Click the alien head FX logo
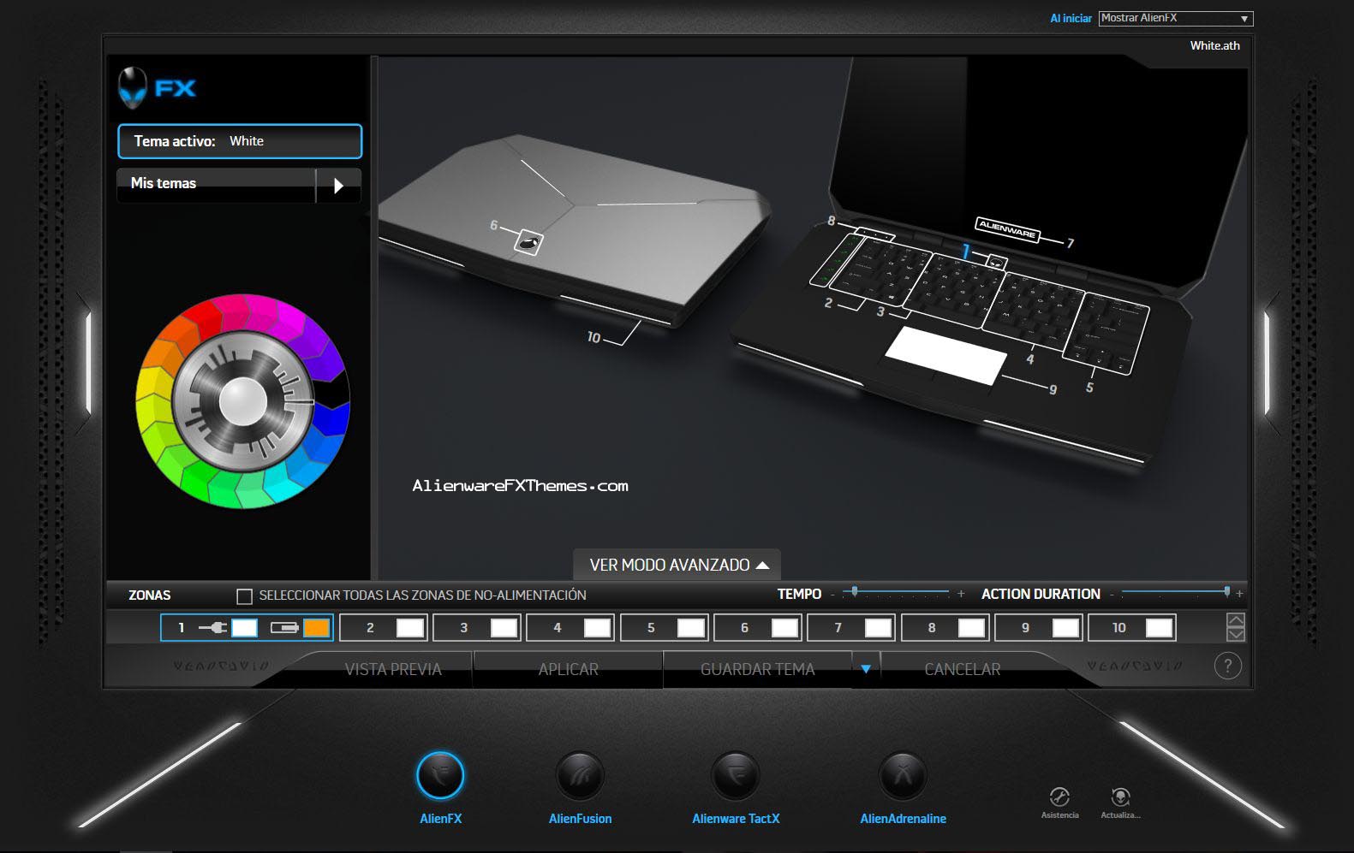 [157, 87]
